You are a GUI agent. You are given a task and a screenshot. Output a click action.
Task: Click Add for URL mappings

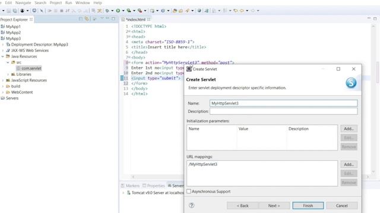(x=349, y=164)
